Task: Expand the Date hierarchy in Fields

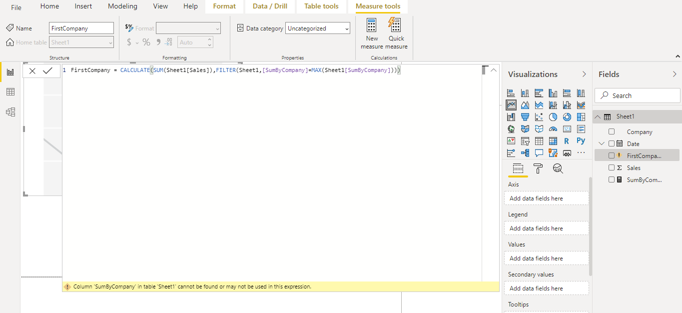Action: tap(602, 143)
